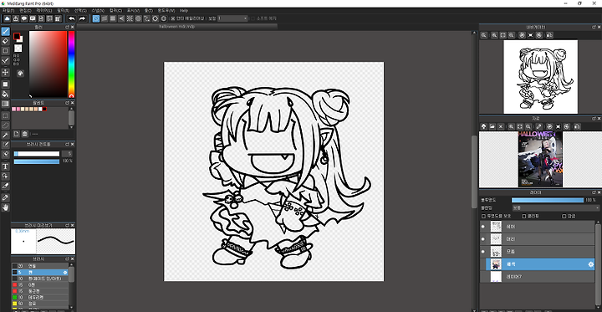The height and width of the screenshot is (312, 602).
Task: Click the Undo arrow in the toolbar
Action: (72, 18)
